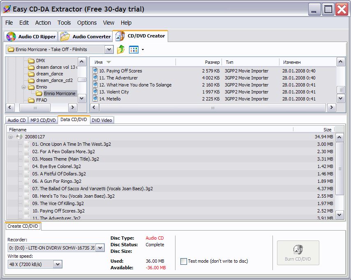Click the CD/DVD Creator tab icon
Image resolution: width=351 pixels, height=280 pixels.
[120, 36]
